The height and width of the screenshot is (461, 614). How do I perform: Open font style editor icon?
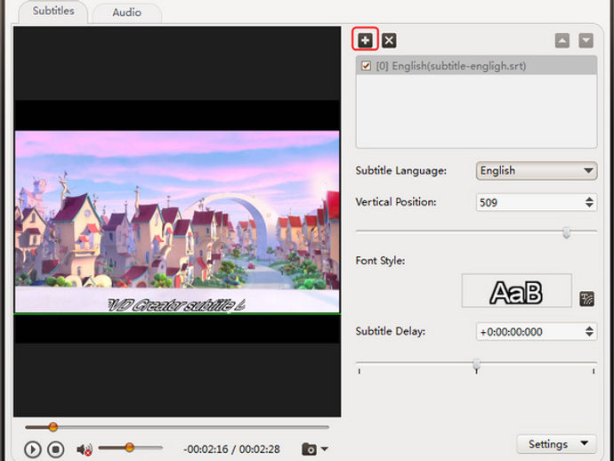pyautogui.click(x=586, y=299)
